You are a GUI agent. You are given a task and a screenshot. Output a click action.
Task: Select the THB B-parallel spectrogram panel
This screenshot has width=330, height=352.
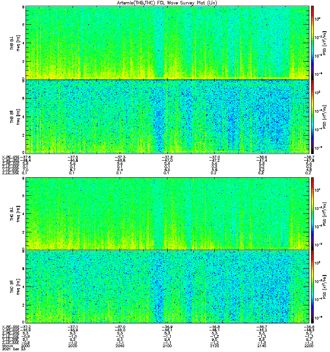(168, 117)
